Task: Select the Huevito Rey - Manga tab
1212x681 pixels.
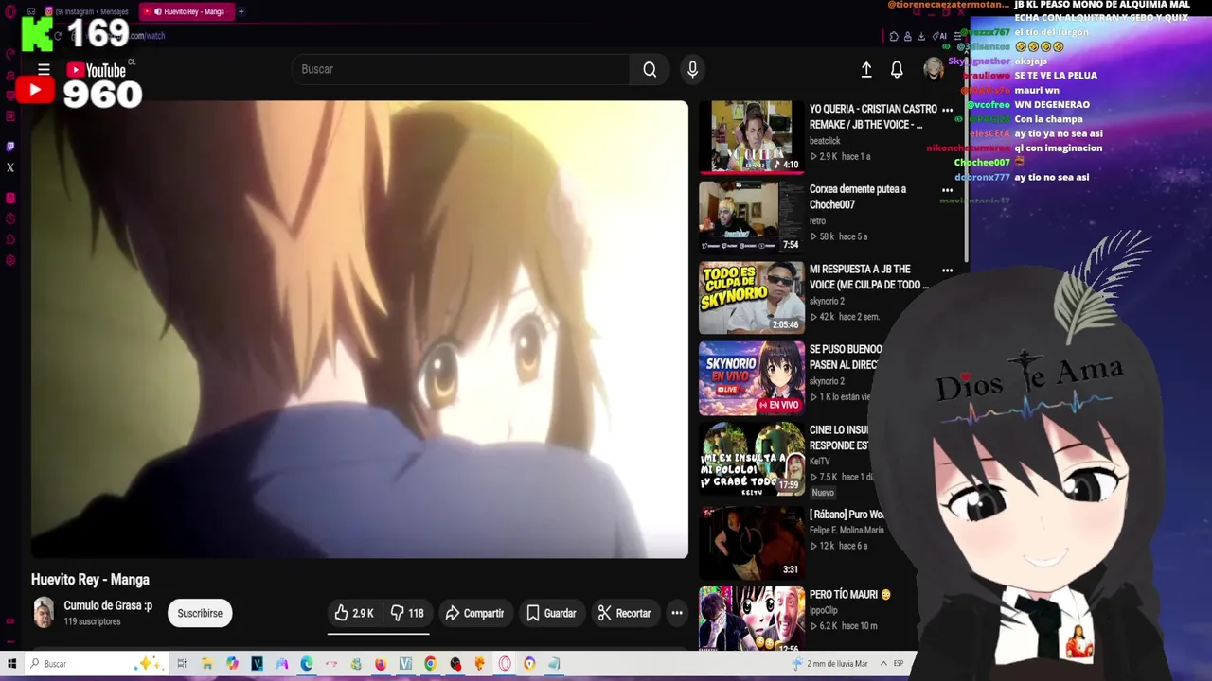Action: pos(185,11)
